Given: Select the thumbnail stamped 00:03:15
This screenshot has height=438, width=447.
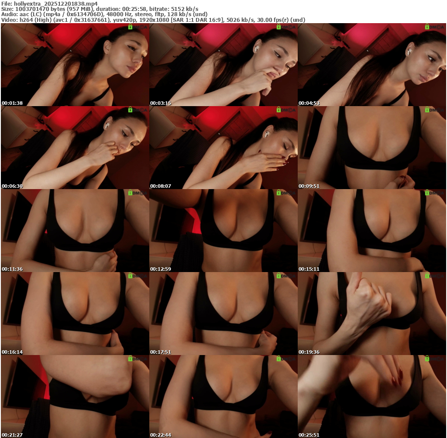Looking at the screenshot, I should point(223,65).
